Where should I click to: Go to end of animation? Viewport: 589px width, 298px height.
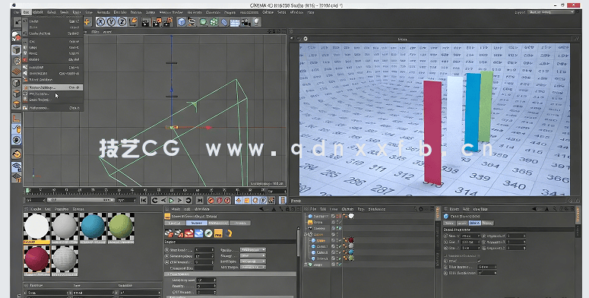(x=199, y=200)
